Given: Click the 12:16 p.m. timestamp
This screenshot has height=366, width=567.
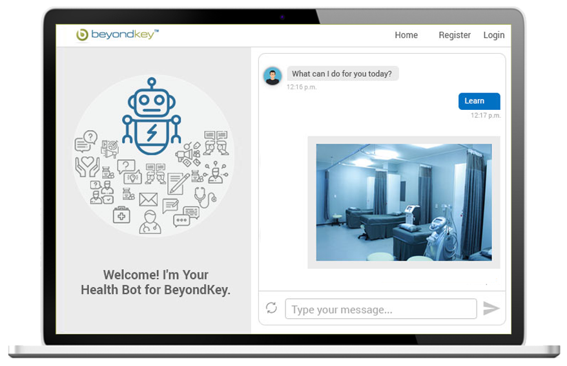Looking at the screenshot, I should tap(302, 87).
